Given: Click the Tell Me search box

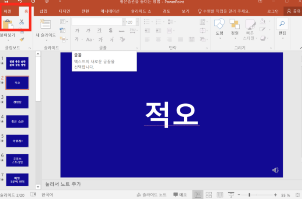Looking at the screenshot, I should coord(224,11).
